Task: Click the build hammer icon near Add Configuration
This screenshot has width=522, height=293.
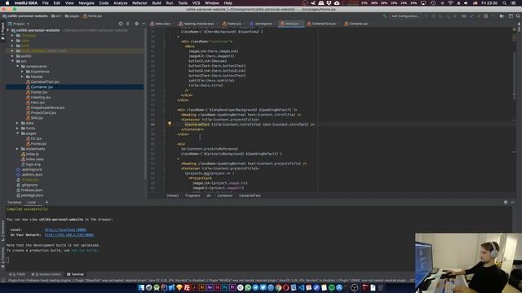Action: point(384,16)
